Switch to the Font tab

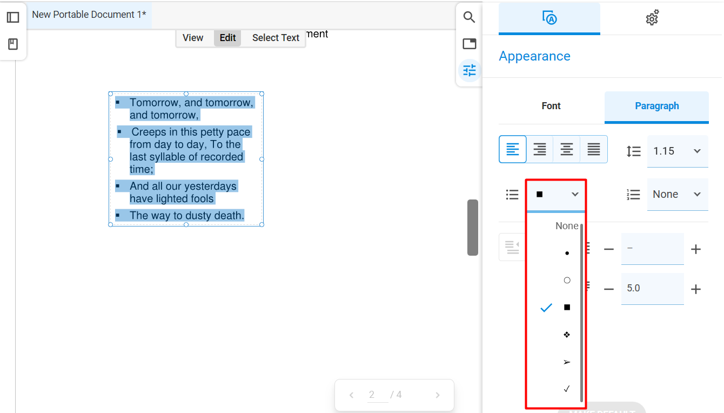pyautogui.click(x=551, y=106)
